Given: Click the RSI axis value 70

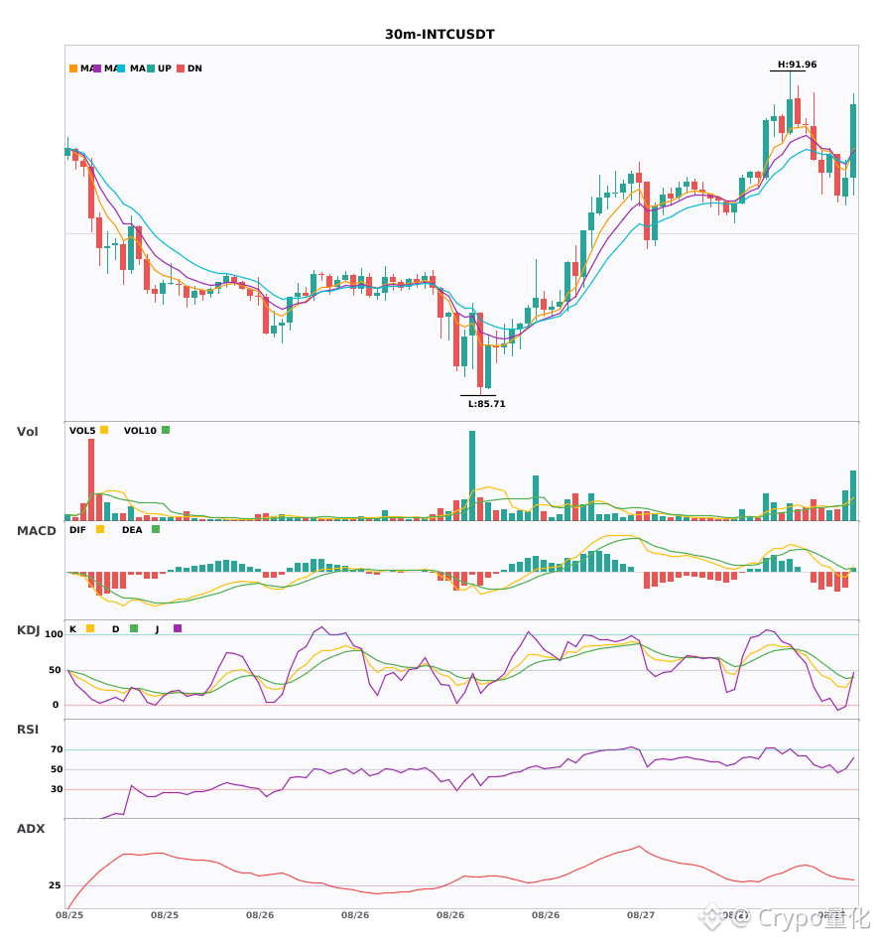Looking at the screenshot, I should (57, 749).
